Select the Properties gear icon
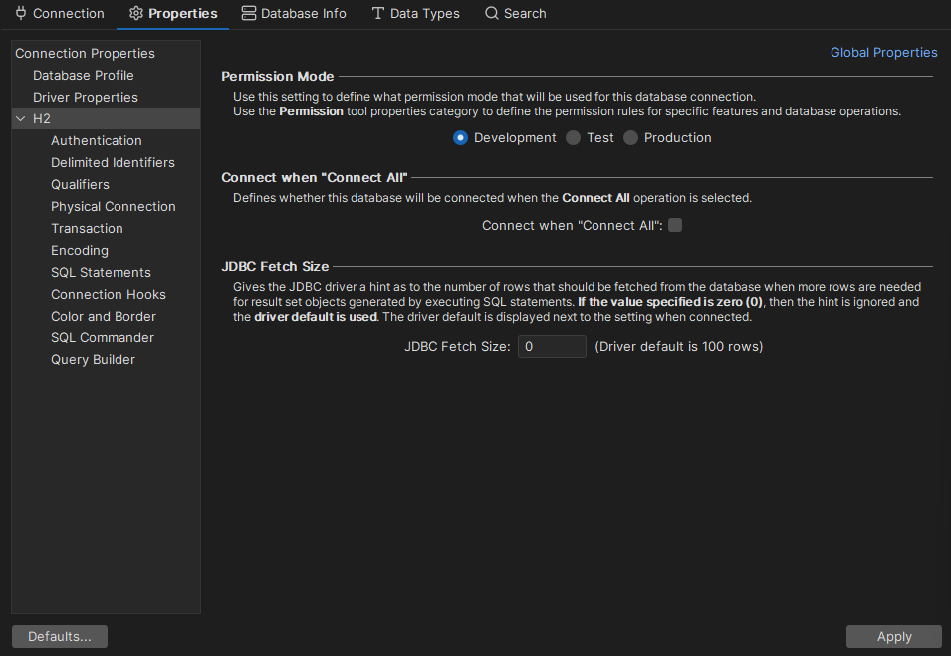This screenshot has width=951, height=656. pyautogui.click(x=134, y=13)
